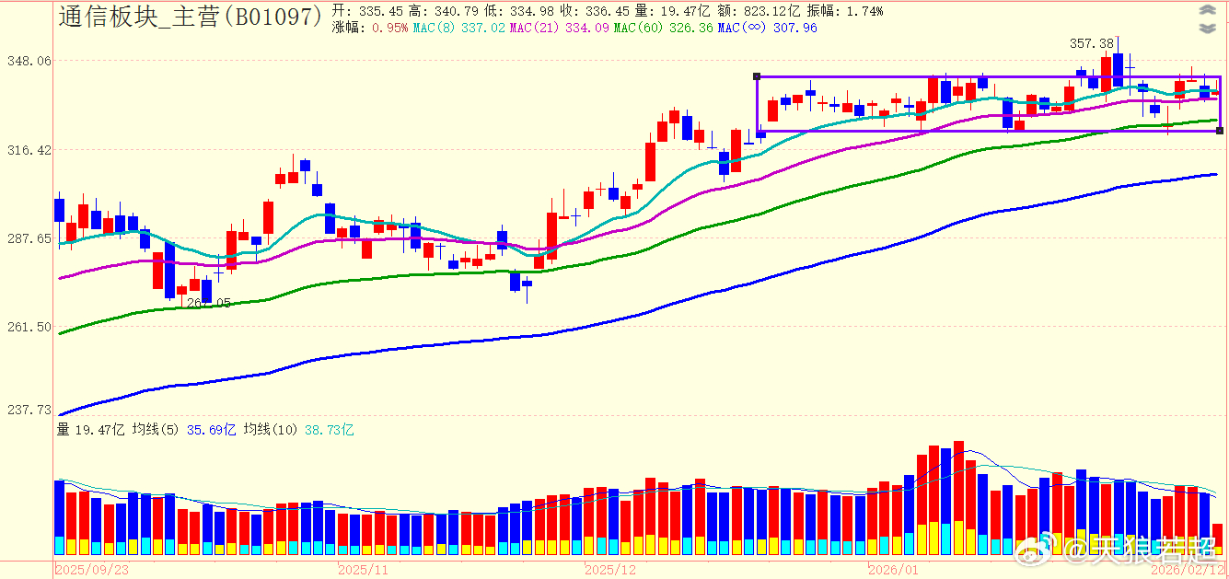Click the 2026/01 date label

pyautogui.click(x=895, y=570)
